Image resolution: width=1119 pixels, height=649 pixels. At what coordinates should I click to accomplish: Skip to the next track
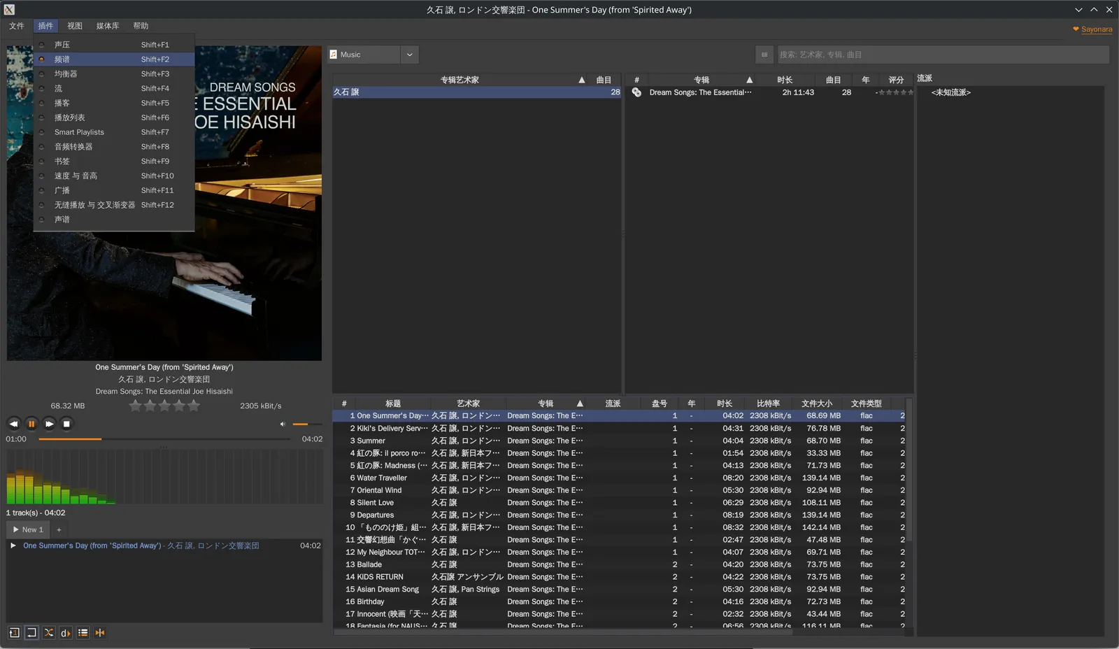[49, 424]
